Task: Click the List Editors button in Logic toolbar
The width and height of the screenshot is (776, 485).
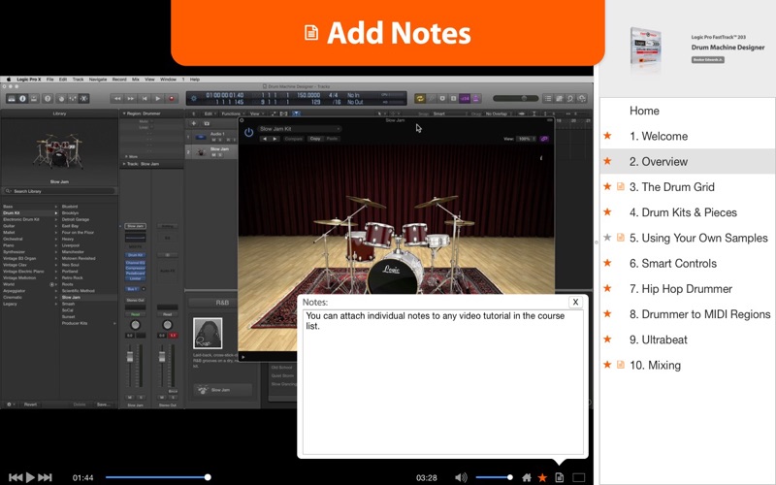Action: (548, 99)
